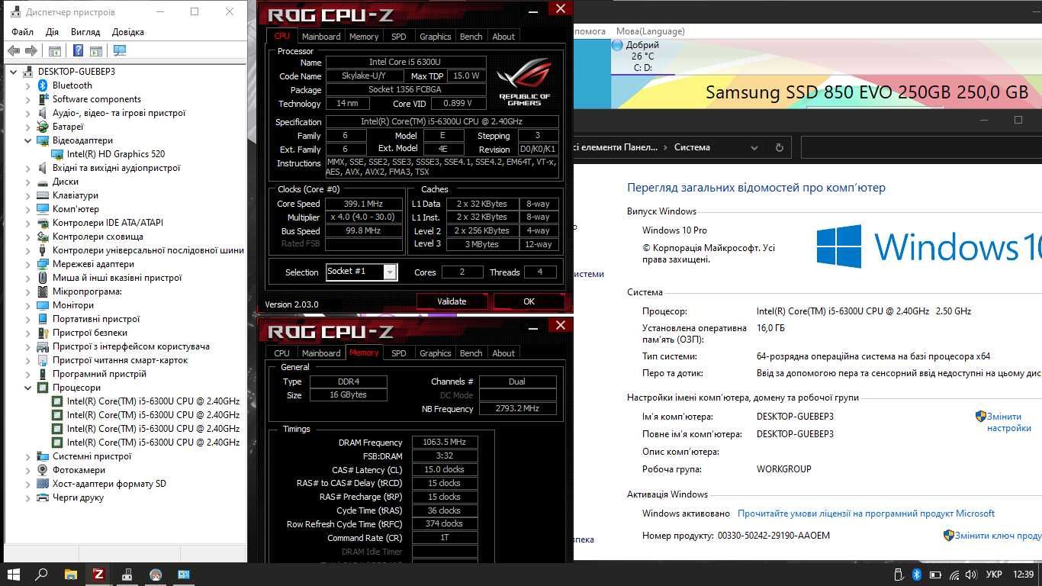Switch to Memory tab in upper CPU-Z
1042x586 pixels.
coord(364,37)
